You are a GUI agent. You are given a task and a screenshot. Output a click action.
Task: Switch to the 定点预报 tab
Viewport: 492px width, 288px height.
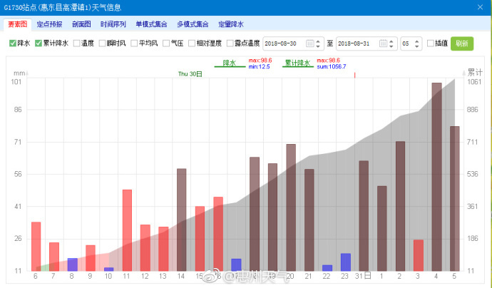tap(49, 24)
